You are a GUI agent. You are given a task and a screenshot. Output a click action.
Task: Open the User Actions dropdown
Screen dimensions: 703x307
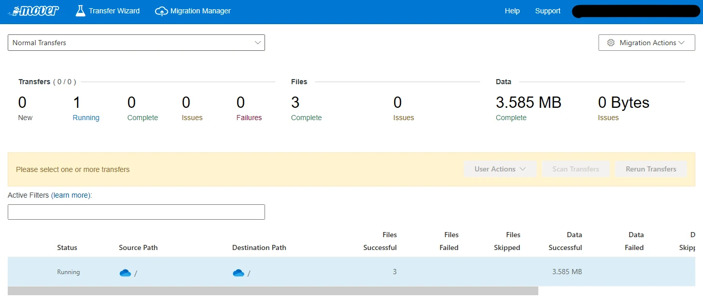point(500,169)
